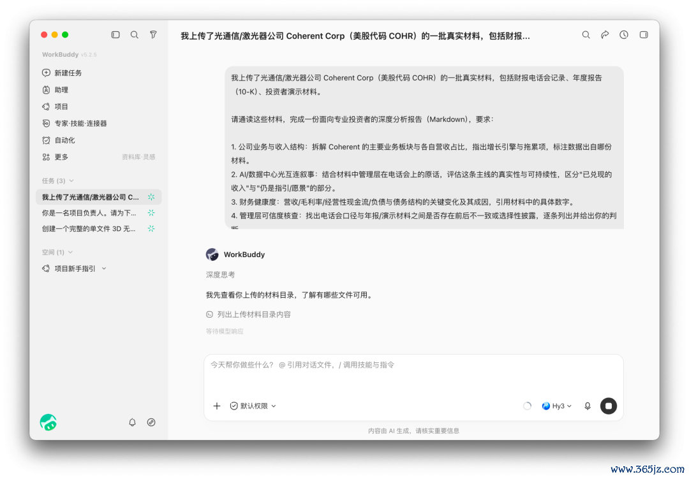689x479 pixels.
Task: Start a new task via 新建任务
Action: click(x=62, y=73)
